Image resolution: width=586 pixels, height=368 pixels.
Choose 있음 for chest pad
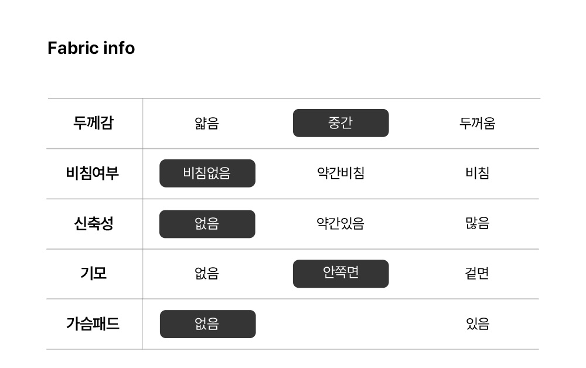point(477,324)
